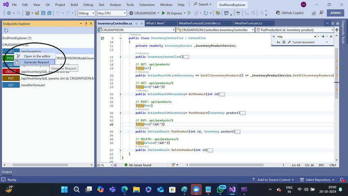Expand the collapsed GetProduct method on line 24
The image size is (348, 196).
pyautogui.click(x=120, y=94)
